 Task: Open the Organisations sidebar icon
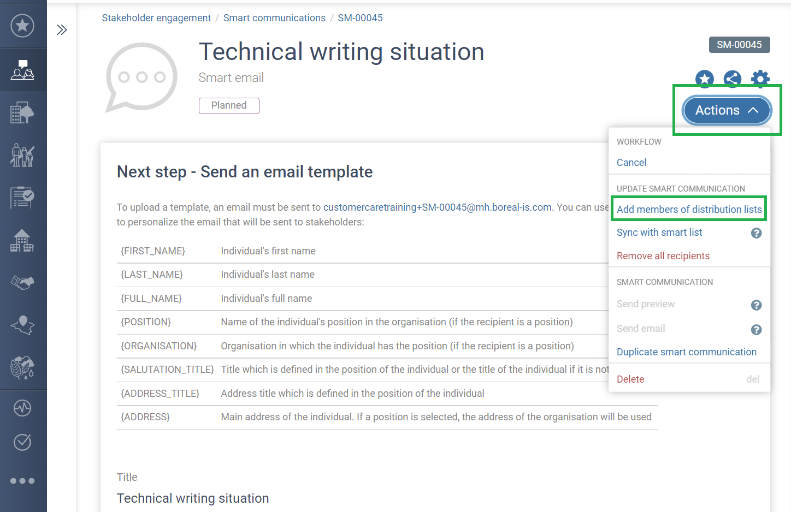(22, 112)
